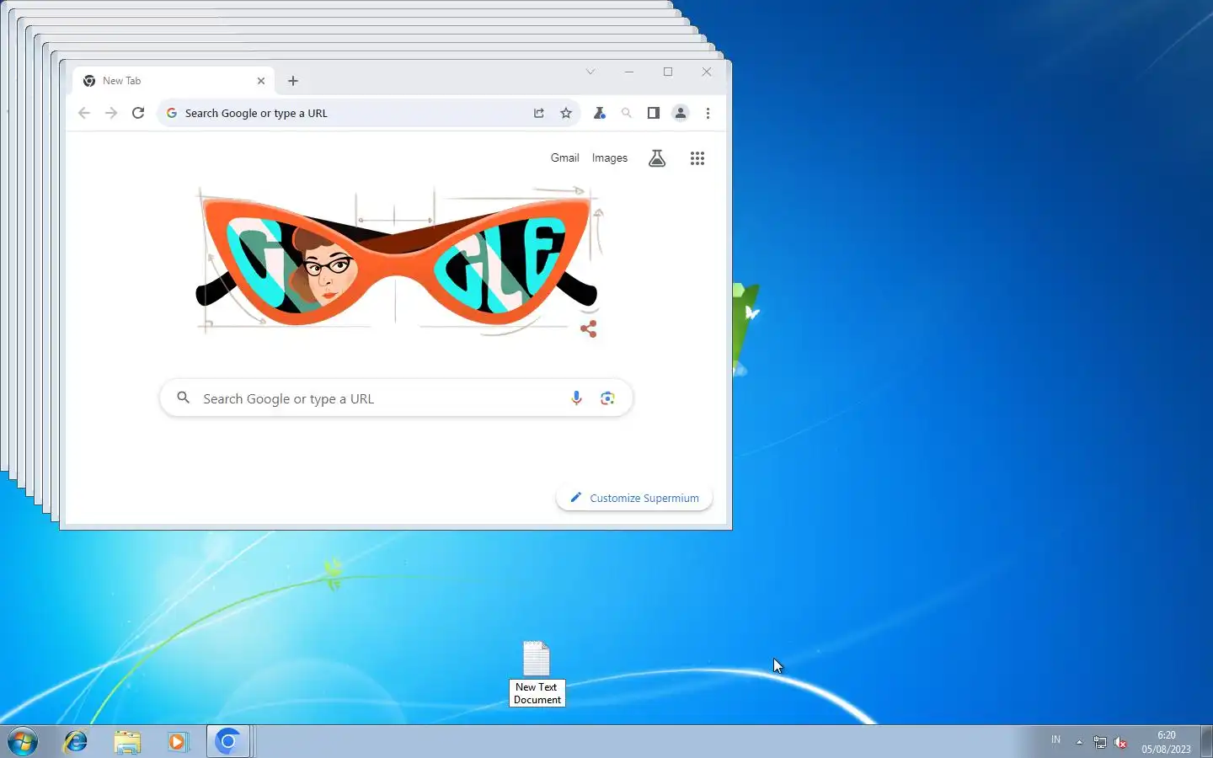Open the network tray icon

(x=1100, y=742)
